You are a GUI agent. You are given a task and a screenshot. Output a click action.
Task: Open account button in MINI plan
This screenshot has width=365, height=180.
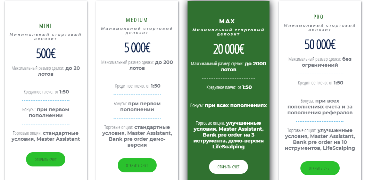point(45,159)
